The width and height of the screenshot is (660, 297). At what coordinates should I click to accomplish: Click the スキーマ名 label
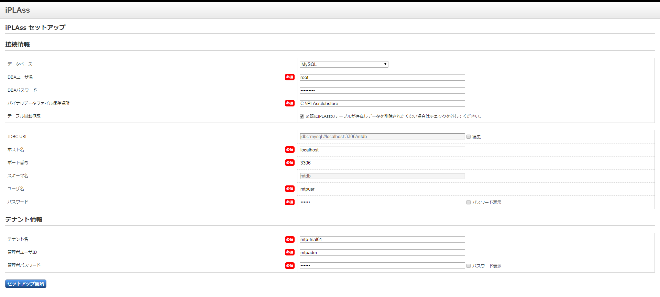click(x=18, y=176)
